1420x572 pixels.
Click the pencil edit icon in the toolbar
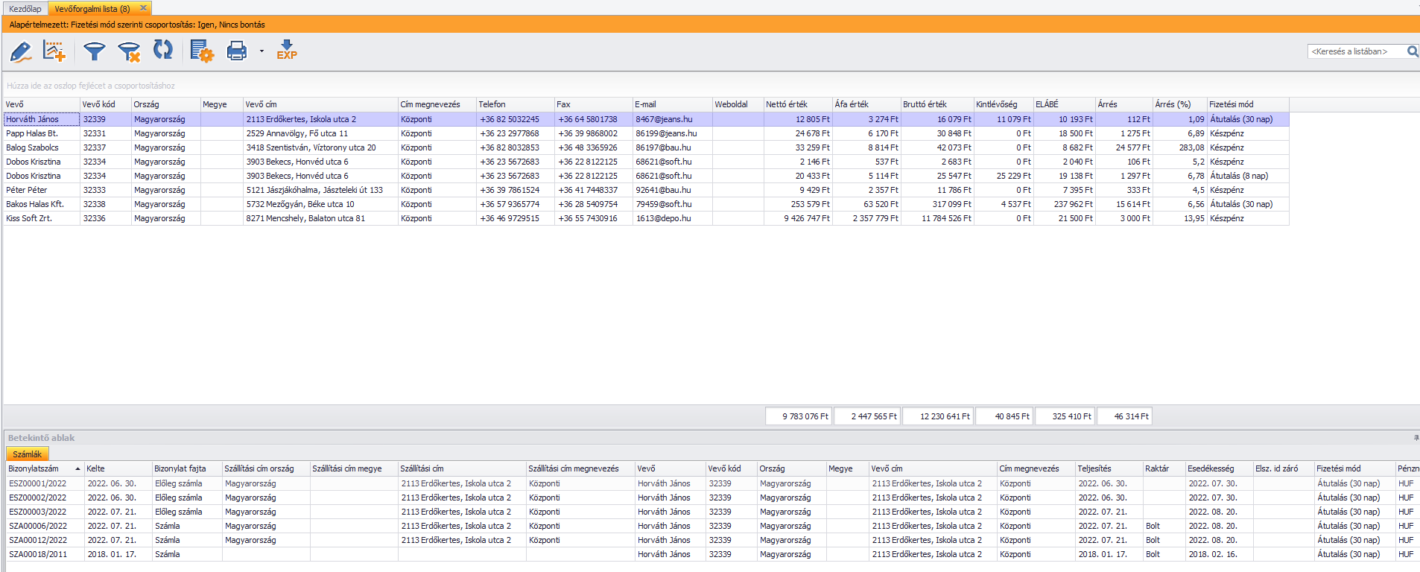coord(21,51)
